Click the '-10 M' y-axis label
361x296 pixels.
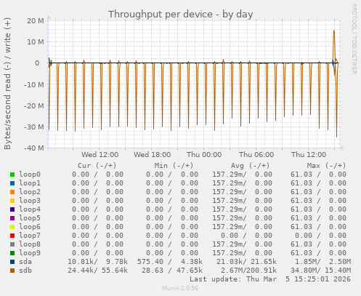34,84
